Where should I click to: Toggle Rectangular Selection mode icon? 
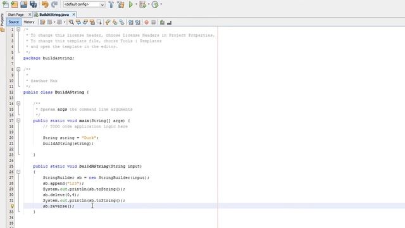pos(99,23)
